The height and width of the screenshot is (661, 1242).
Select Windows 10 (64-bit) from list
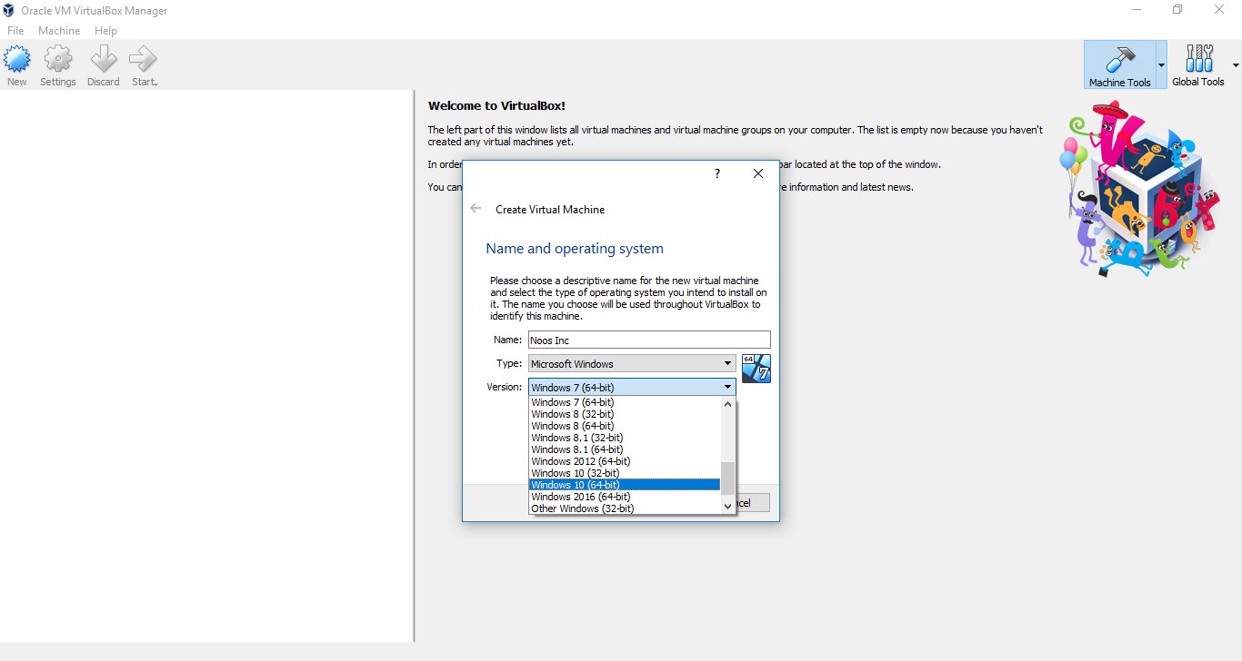624,485
